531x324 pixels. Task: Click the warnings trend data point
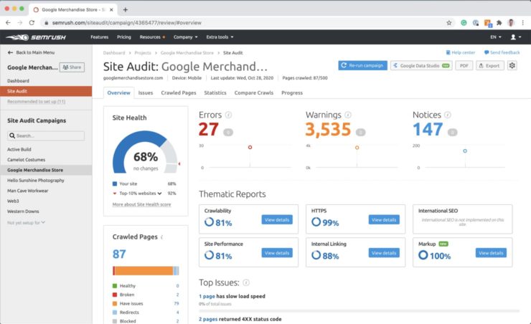[x=357, y=148]
